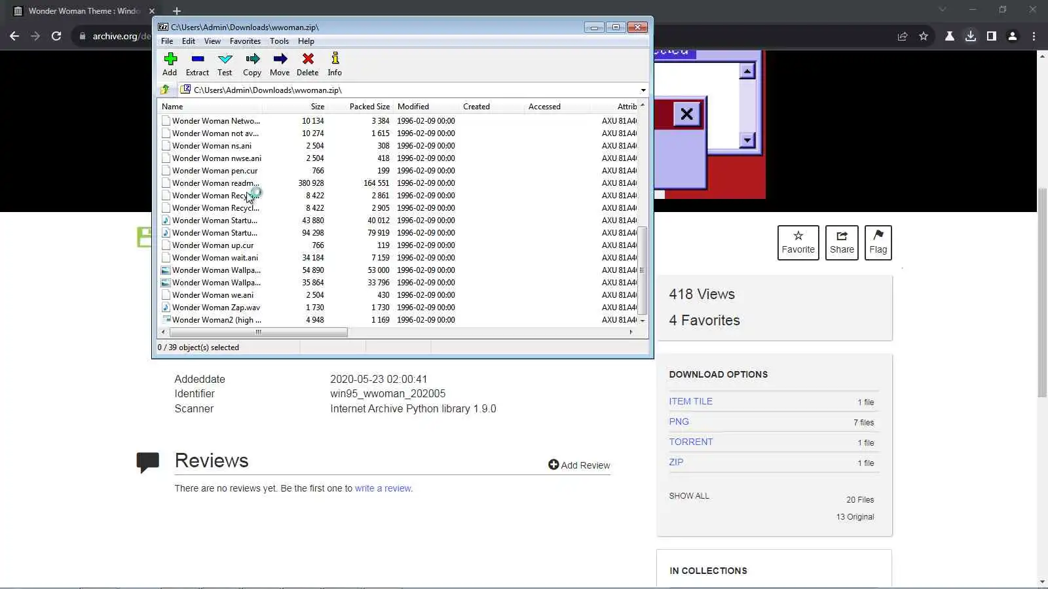This screenshot has height=589, width=1048.
Task: Hit the red Delete toolbar icon
Action: [307, 64]
